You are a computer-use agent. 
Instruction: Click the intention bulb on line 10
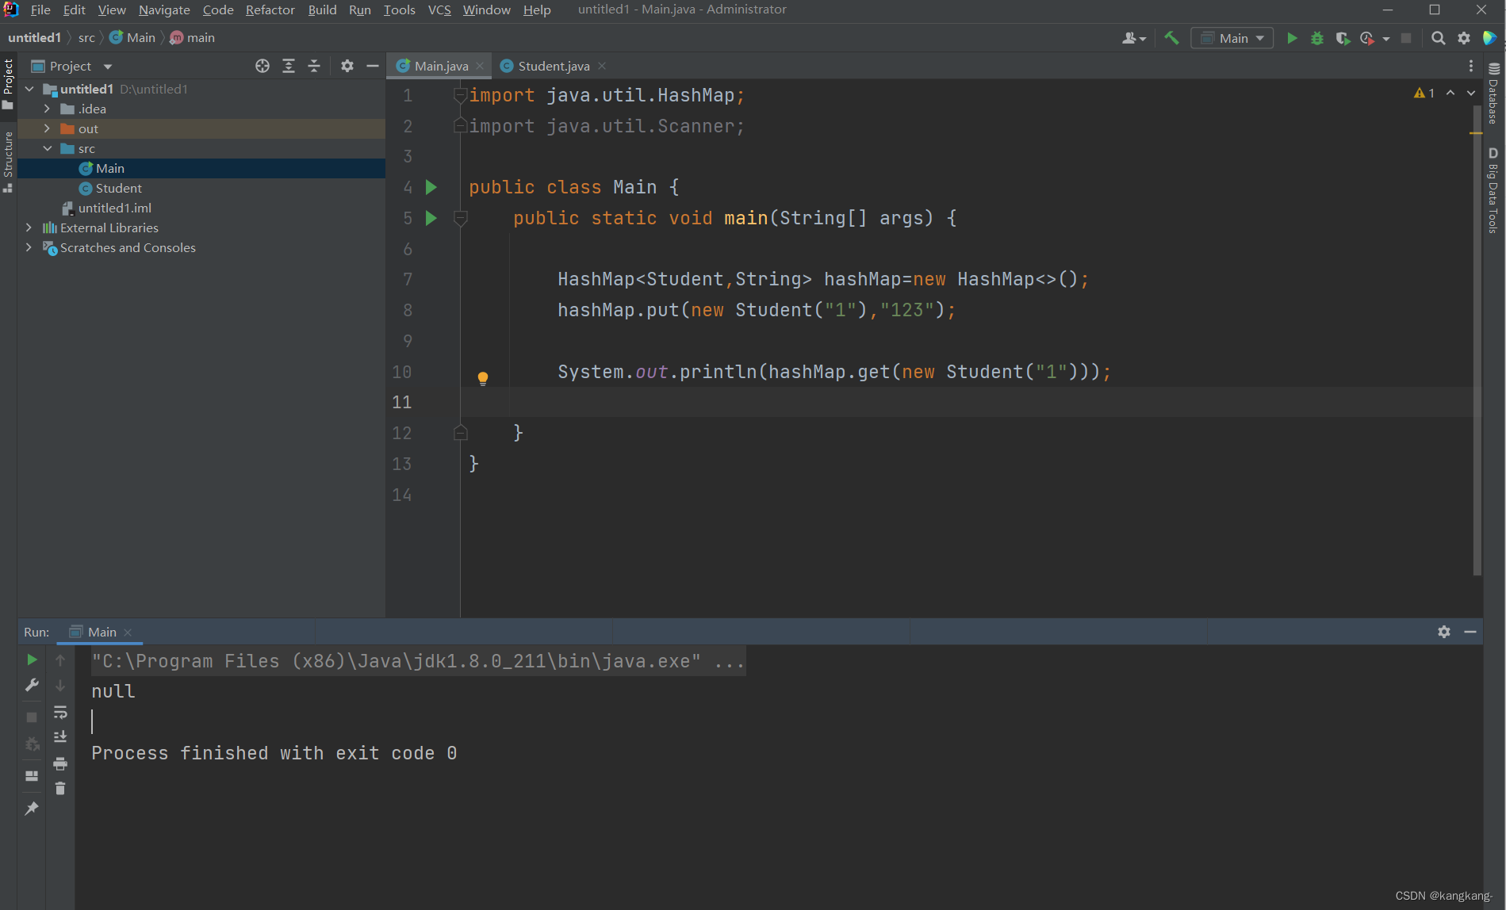483,378
